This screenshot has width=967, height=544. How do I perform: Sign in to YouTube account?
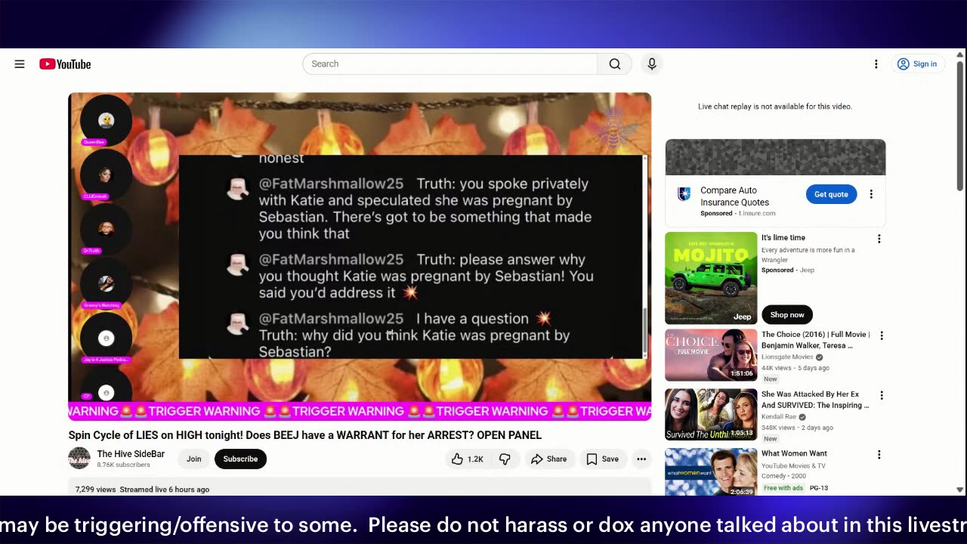[x=916, y=64]
